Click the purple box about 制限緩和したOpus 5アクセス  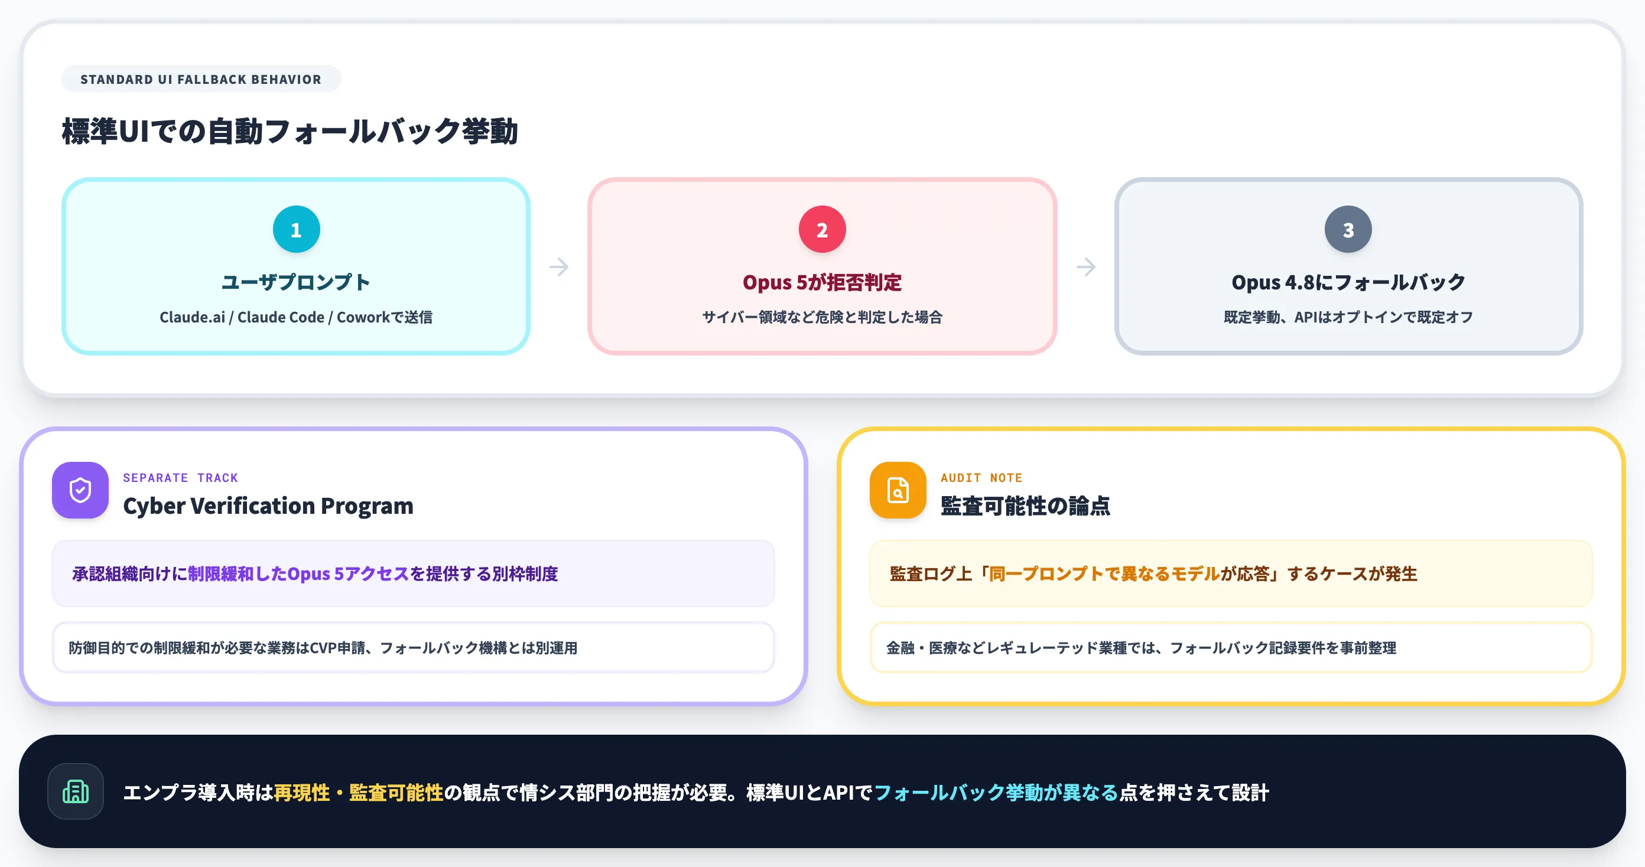413,573
